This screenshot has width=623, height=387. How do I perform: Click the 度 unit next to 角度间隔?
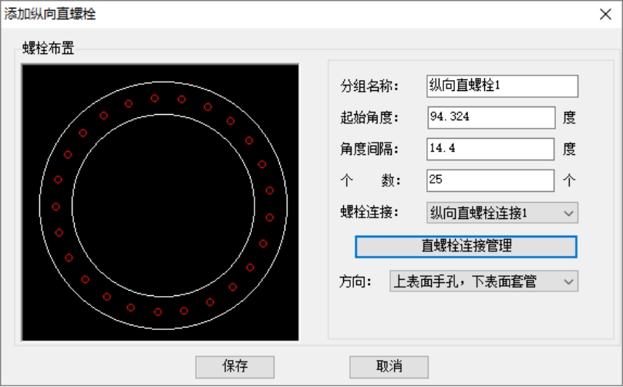click(x=569, y=150)
